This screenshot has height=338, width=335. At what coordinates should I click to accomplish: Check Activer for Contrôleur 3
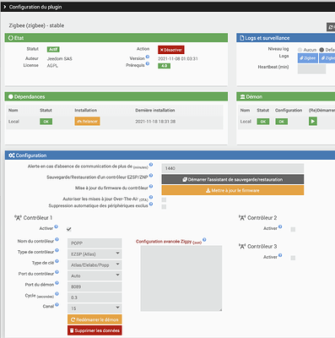pos(293,258)
